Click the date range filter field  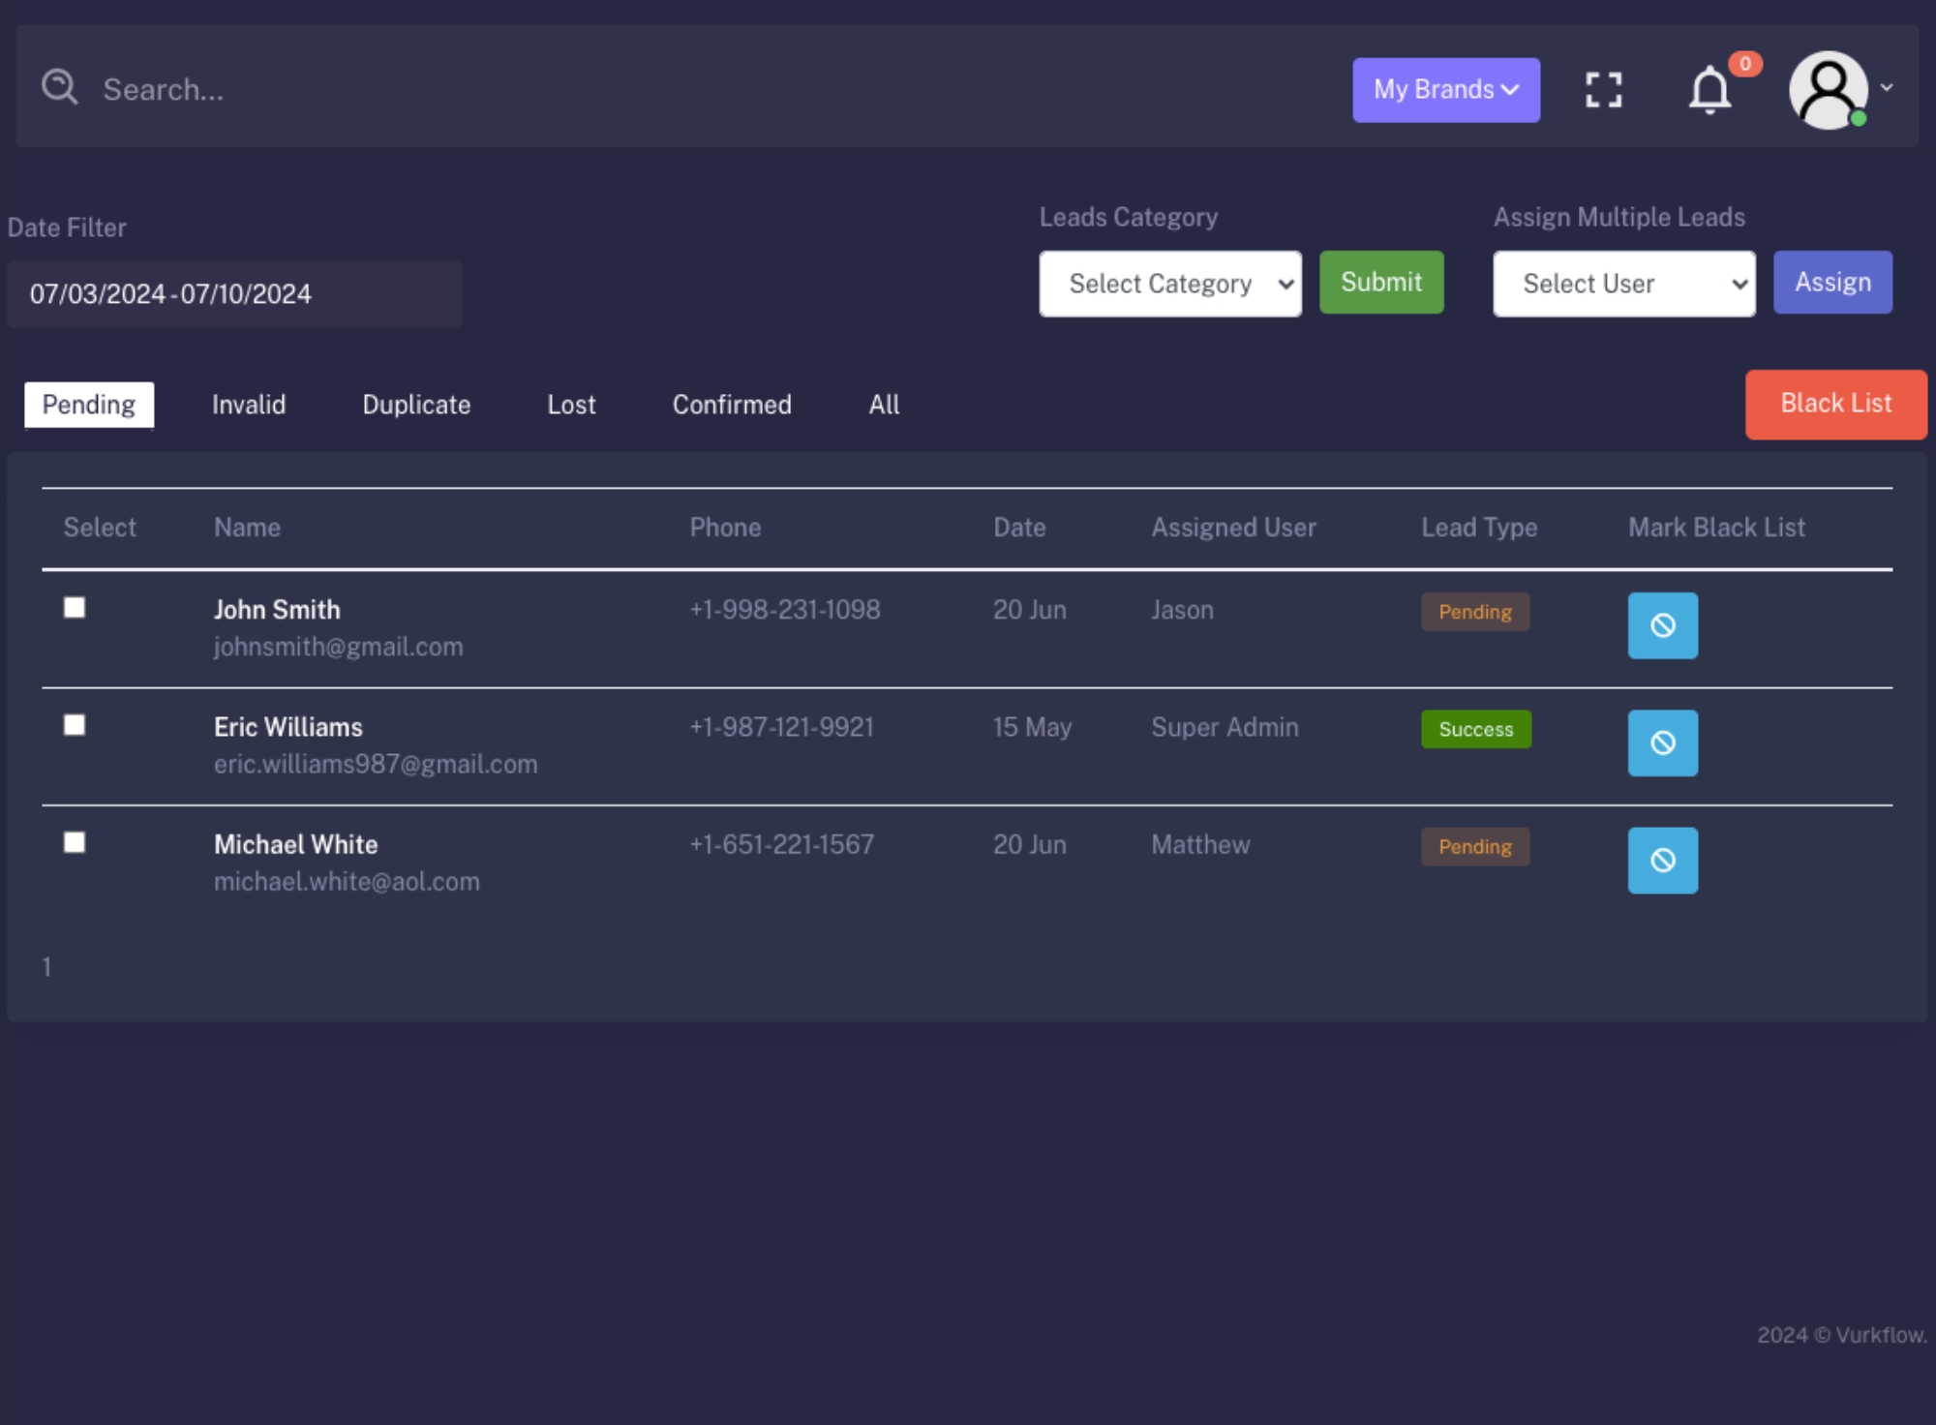[x=234, y=294]
